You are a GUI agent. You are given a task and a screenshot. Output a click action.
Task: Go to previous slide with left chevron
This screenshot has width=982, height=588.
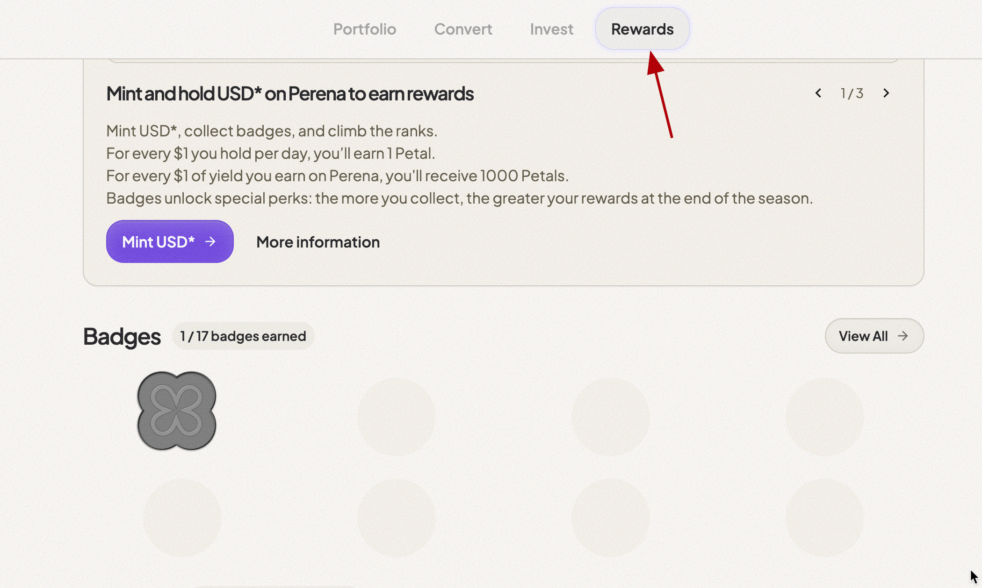(818, 93)
